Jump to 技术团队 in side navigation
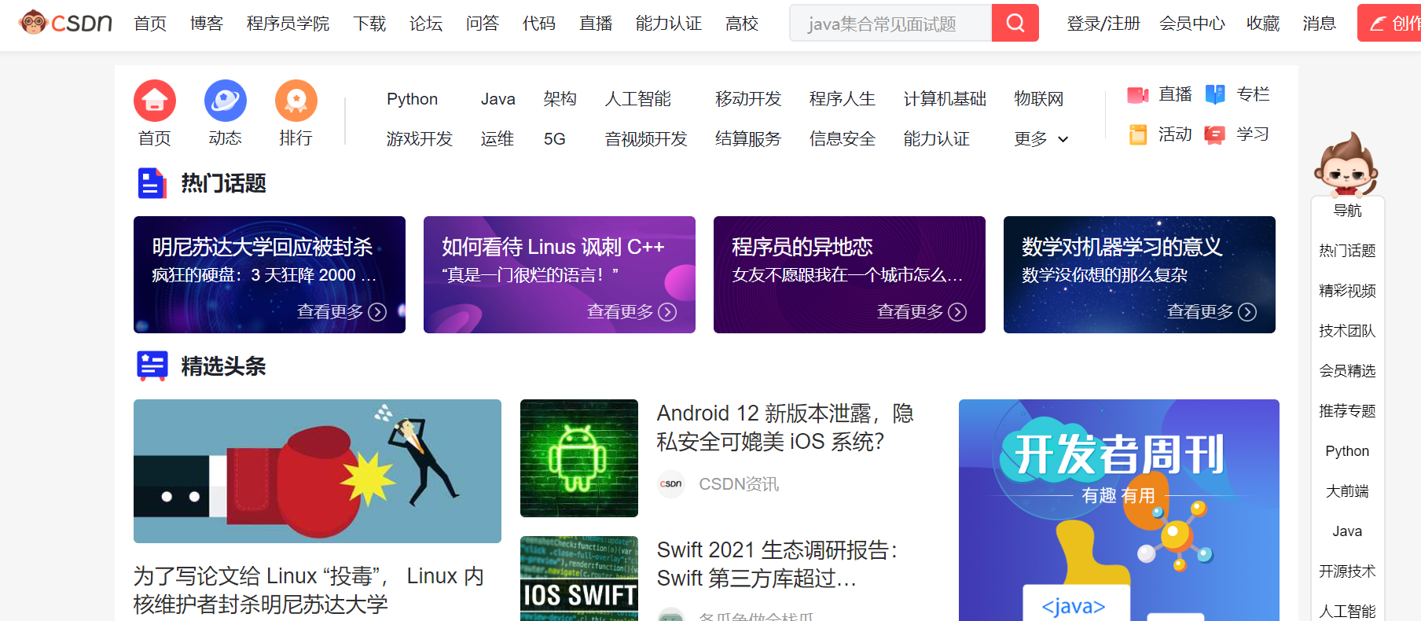The width and height of the screenshot is (1421, 621). (1347, 331)
